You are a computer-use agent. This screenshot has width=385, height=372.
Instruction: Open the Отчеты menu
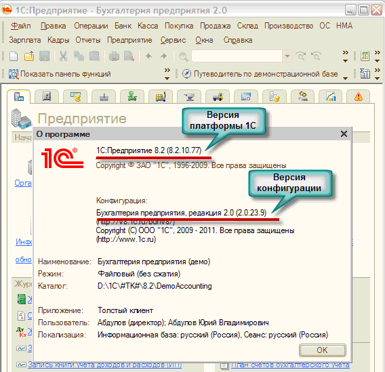[x=87, y=40]
